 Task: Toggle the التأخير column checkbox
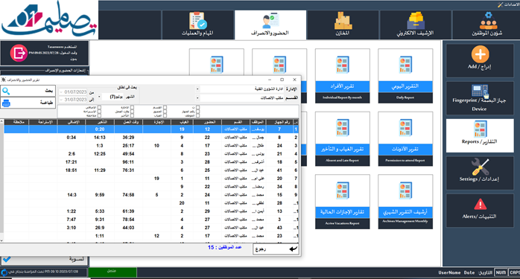click(x=132, y=115)
